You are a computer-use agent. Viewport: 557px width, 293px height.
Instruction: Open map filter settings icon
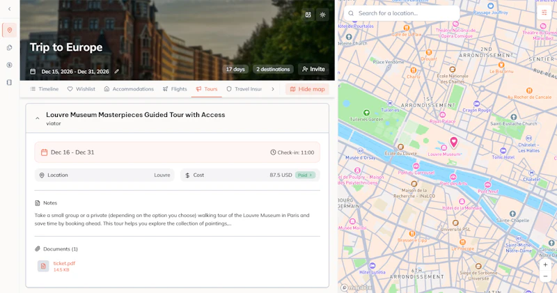544,13
